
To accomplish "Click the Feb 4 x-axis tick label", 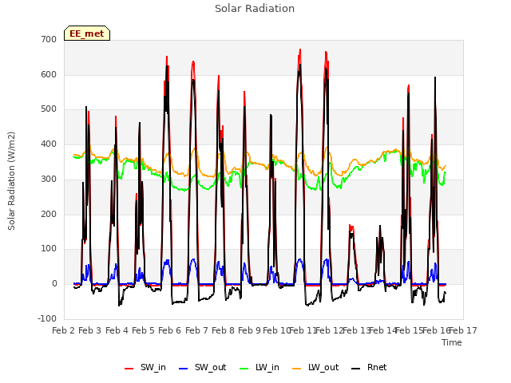I will pyautogui.click(x=117, y=330).
